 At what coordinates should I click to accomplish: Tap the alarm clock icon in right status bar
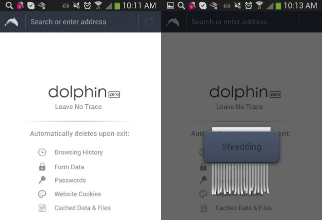pos(249,5)
